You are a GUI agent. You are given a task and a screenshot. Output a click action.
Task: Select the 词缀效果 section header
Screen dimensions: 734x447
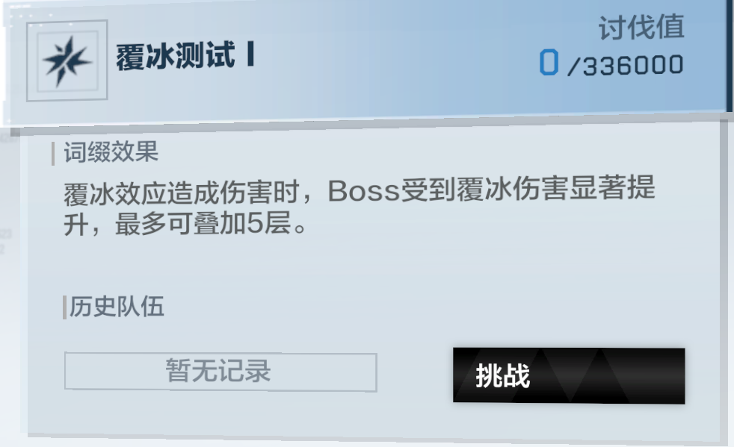pyautogui.click(x=111, y=152)
